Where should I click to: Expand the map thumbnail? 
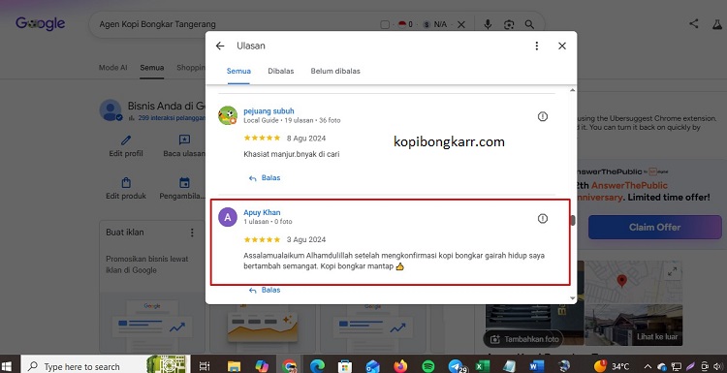672,272
